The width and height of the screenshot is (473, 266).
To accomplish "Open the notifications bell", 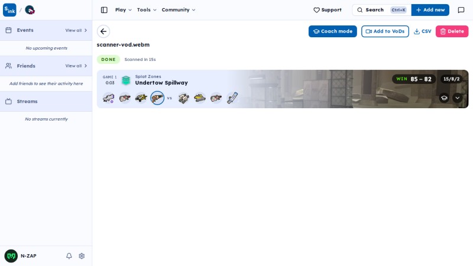I will [69, 256].
